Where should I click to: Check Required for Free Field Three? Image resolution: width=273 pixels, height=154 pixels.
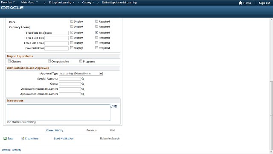point(97,43)
